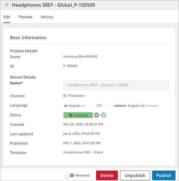
Task: Click the Harmony Elite H600 EC product name
Action: click(81, 56)
